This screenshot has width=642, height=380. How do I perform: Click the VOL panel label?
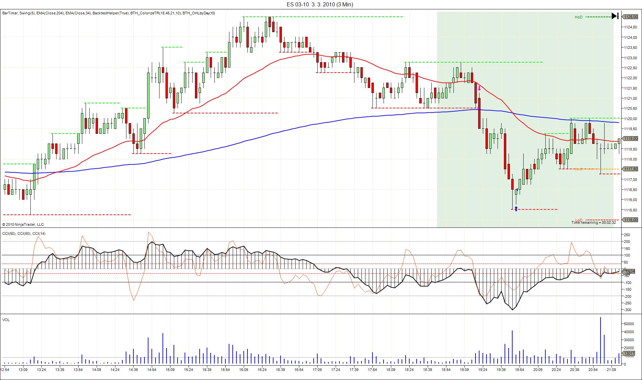click(6, 320)
